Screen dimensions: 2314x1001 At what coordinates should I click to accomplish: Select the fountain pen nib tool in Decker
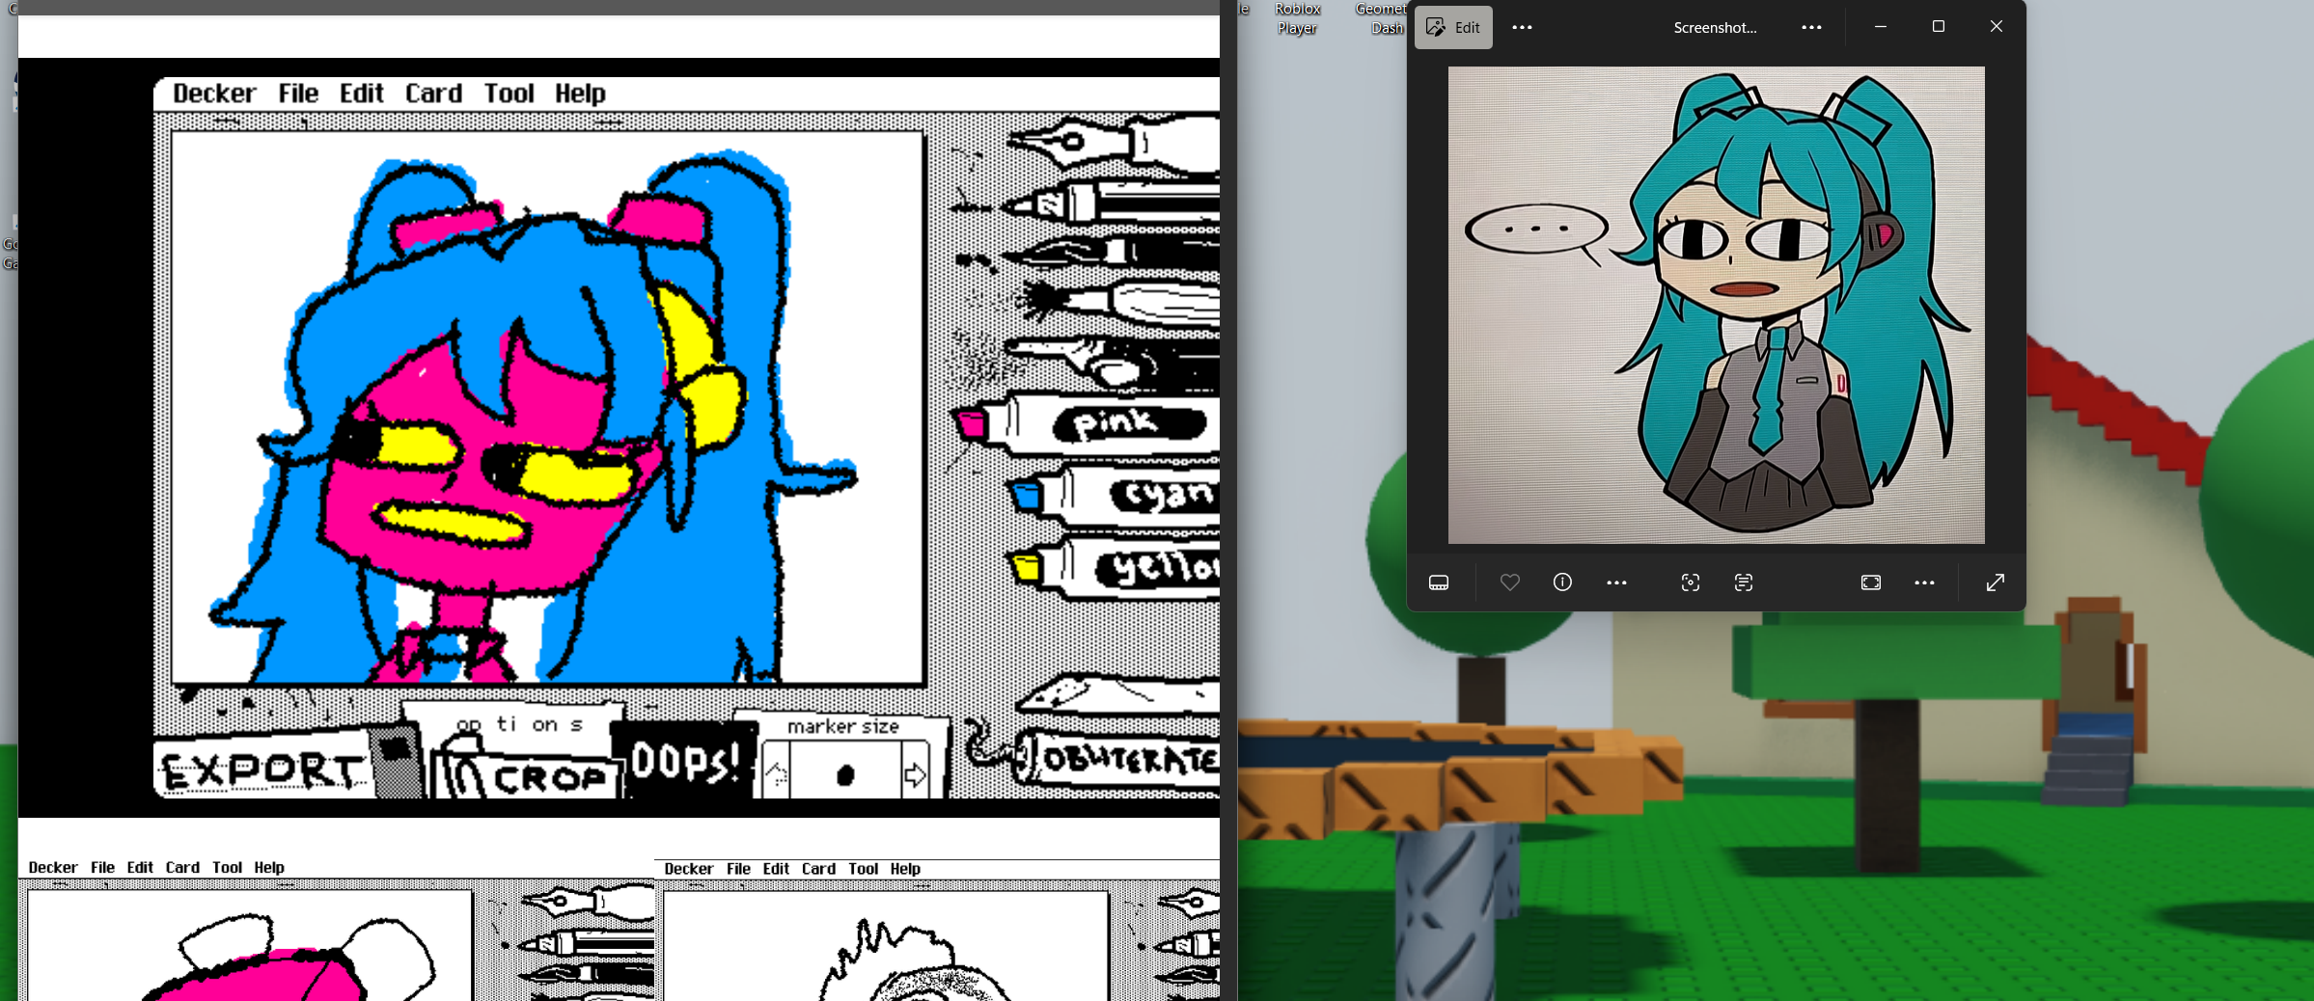pyautogui.click(x=1112, y=143)
